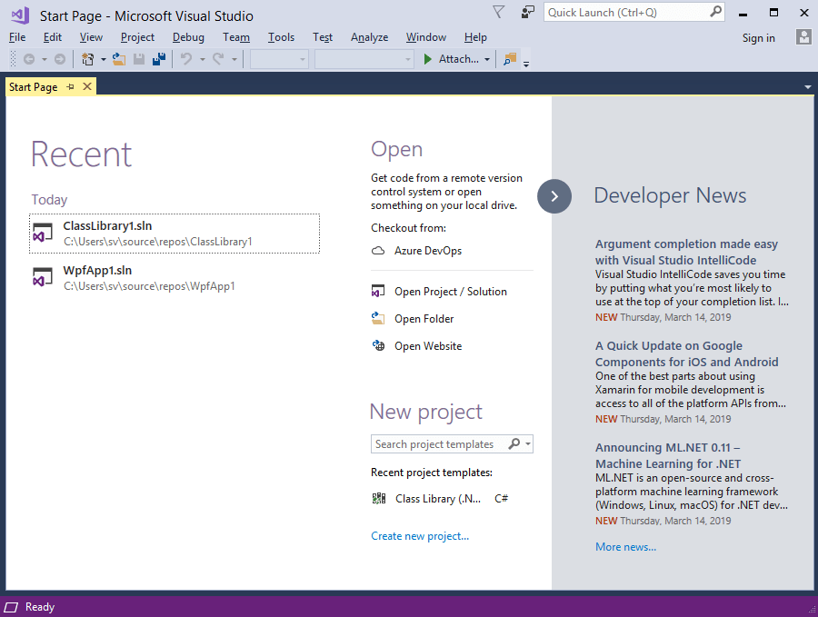This screenshot has width=818, height=617.
Task: Click the New Project toolbar icon
Action: (88, 59)
